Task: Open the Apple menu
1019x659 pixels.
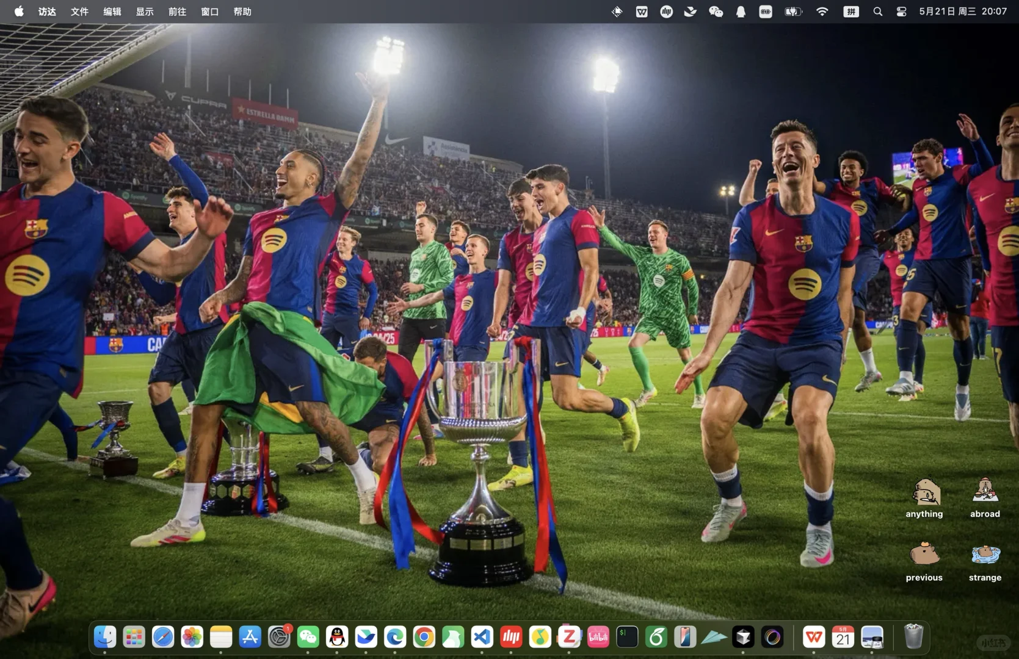Action: coord(19,11)
